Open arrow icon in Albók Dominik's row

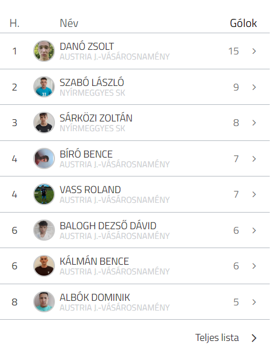254,302
